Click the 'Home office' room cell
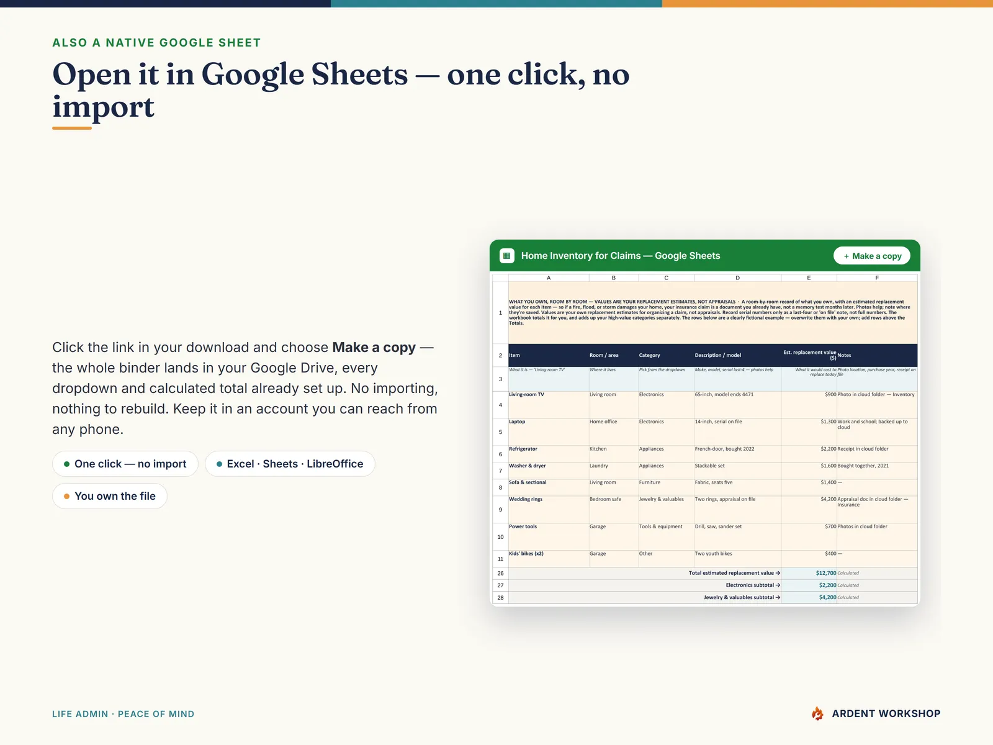 click(614, 432)
